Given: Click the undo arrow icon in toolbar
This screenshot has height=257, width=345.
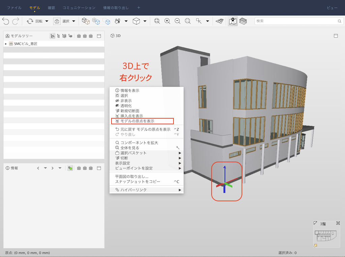Looking at the screenshot, I should (x=6, y=21).
